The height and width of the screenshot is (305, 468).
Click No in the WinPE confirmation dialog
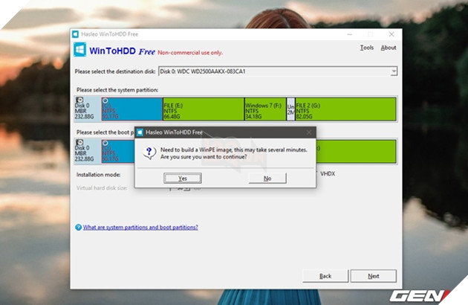pos(267,179)
